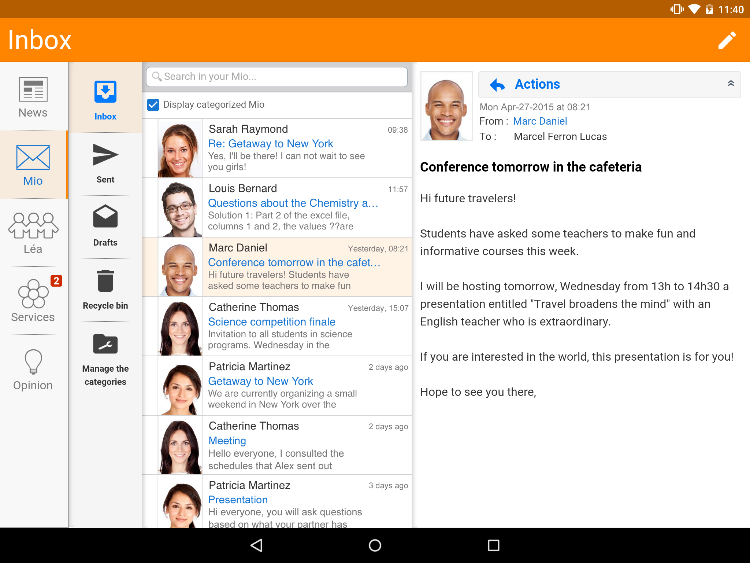
Task: Click Catherine Thomas photo on Meeting row
Action: tap(180, 445)
